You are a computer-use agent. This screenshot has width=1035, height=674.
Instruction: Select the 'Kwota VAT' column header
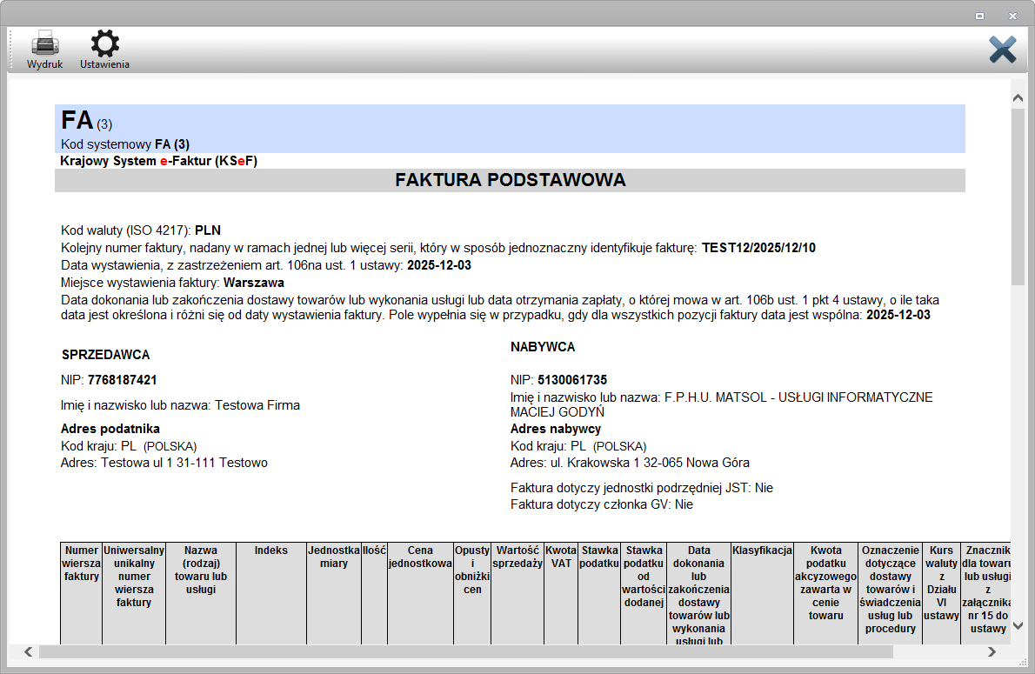tap(561, 557)
